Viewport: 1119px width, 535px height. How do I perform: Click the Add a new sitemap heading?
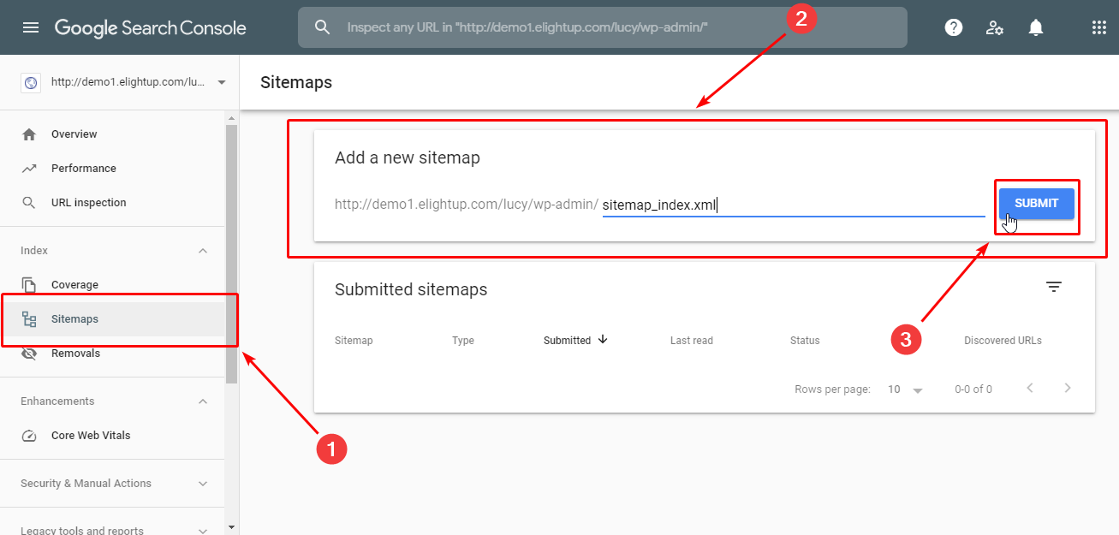[408, 158]
